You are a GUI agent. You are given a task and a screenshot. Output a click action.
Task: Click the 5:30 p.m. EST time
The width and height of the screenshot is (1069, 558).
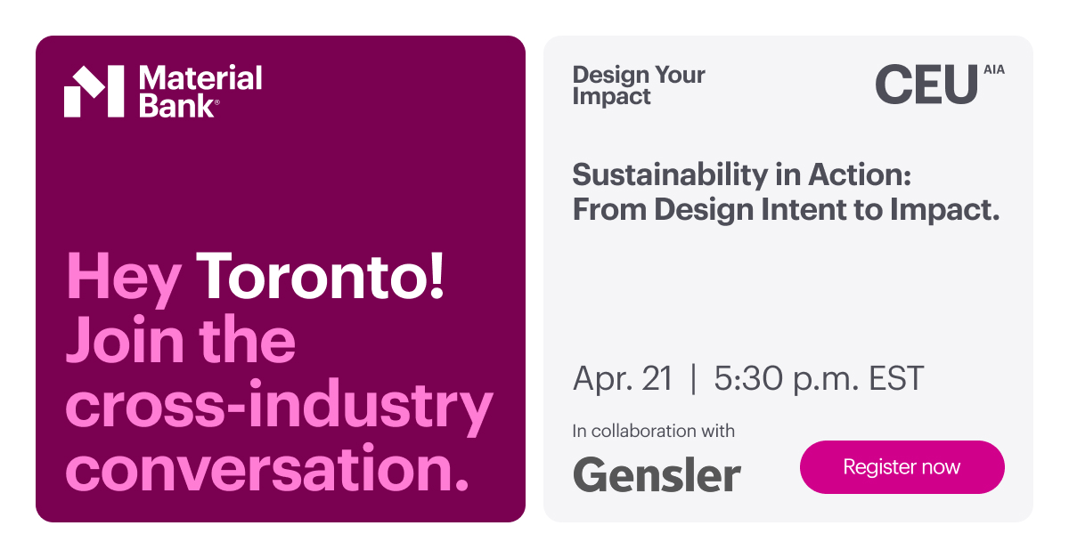coord(819,378)
